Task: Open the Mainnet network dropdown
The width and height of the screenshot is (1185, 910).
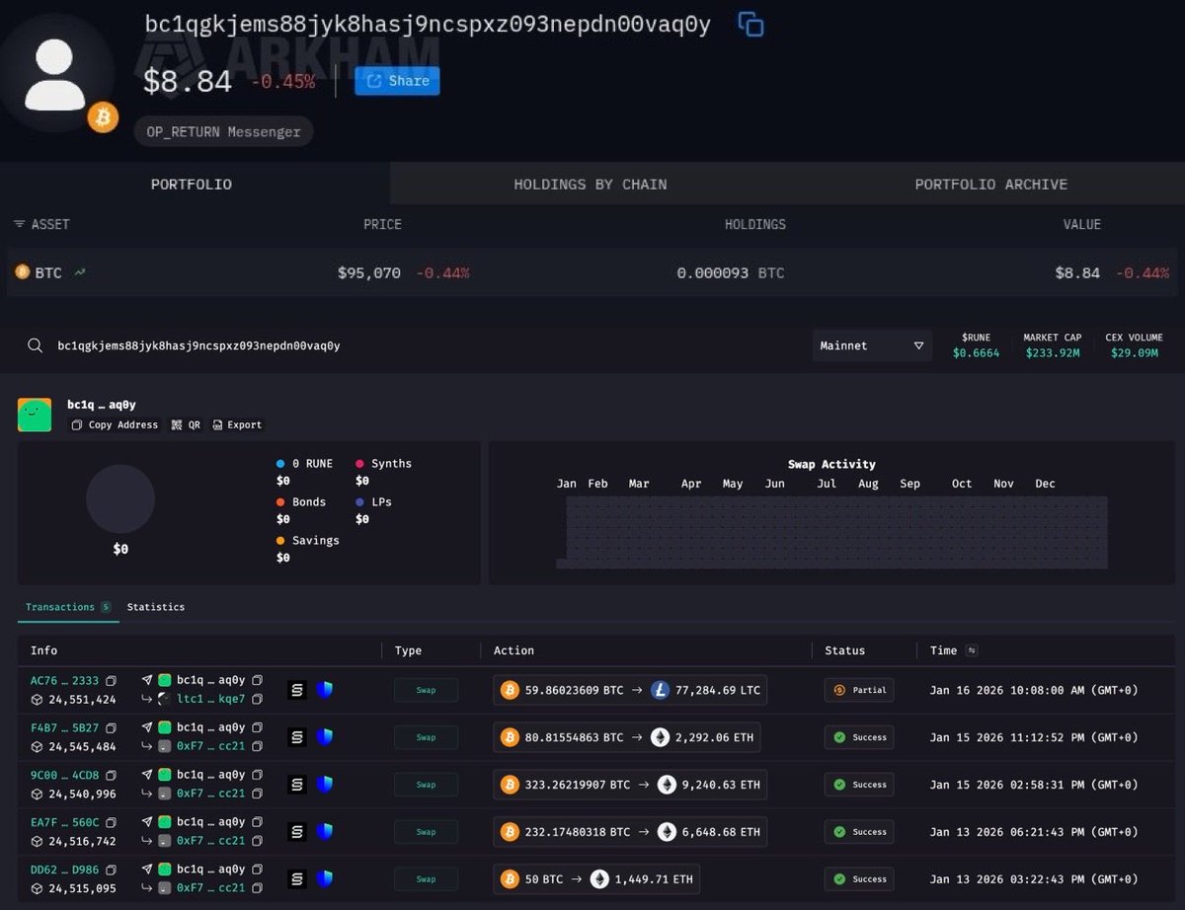Action: click(x=872, y=345)
